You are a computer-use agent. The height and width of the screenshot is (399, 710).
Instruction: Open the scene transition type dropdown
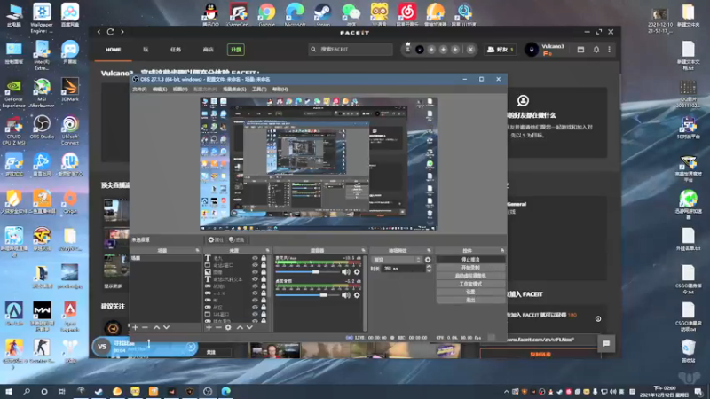click(397, 260)
